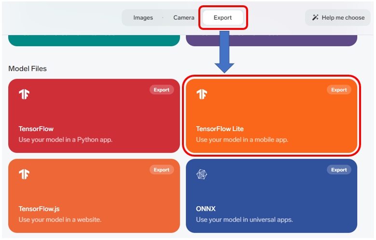Click 'Use your model in a Python app.'

pyautogui.click(x=66, y=140)
